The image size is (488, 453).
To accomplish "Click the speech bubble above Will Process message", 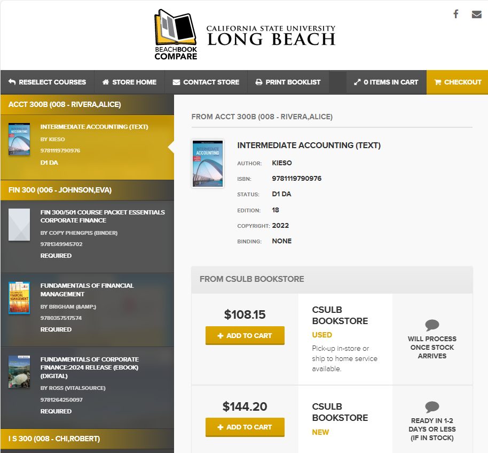I will [432, 325].
